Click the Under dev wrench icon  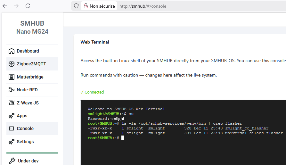pos(12,161)
